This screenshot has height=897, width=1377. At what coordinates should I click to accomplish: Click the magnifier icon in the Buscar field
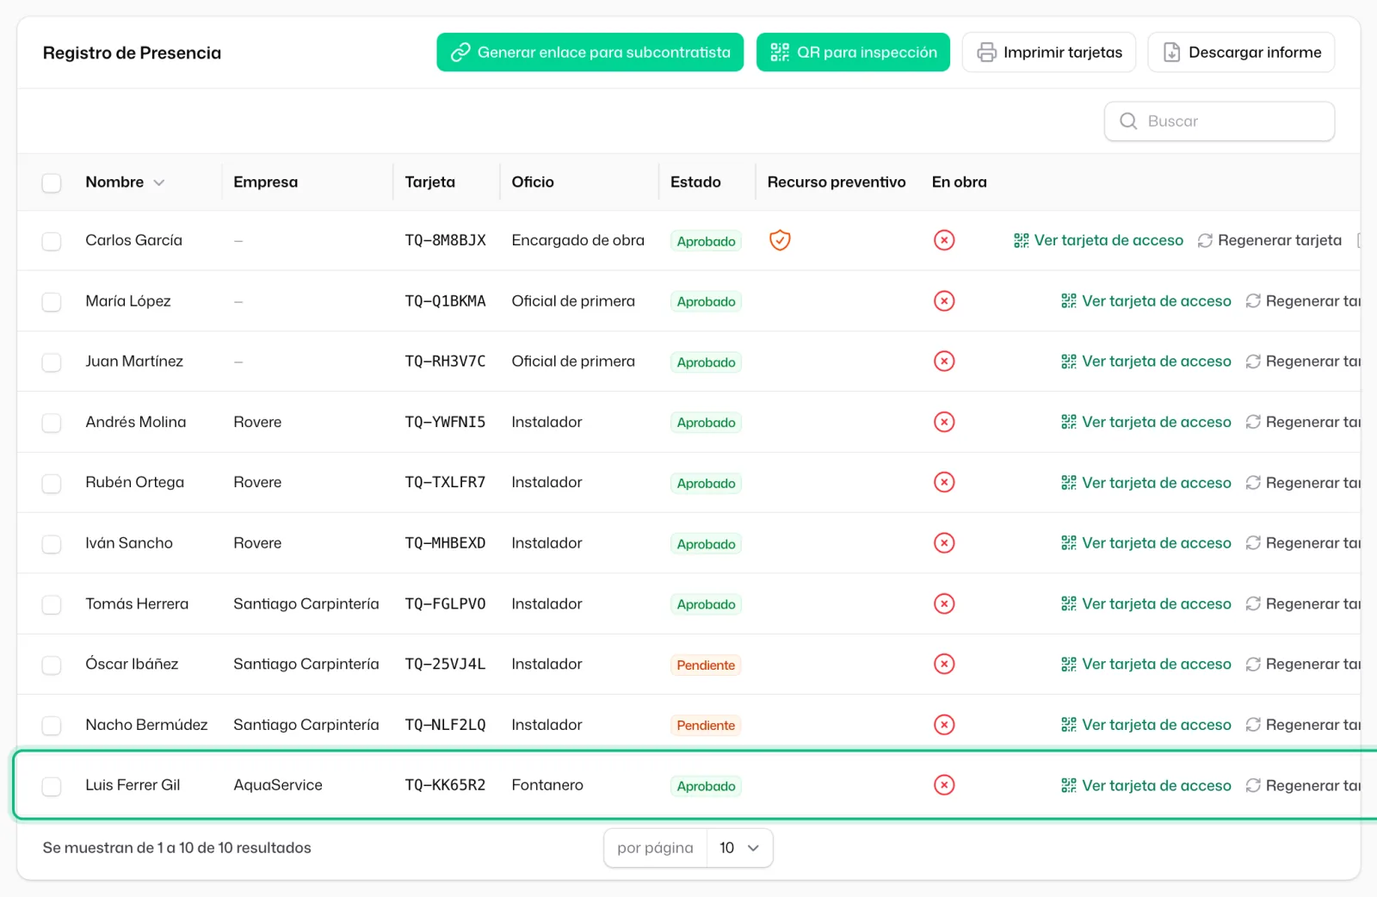pos(1128,121)
